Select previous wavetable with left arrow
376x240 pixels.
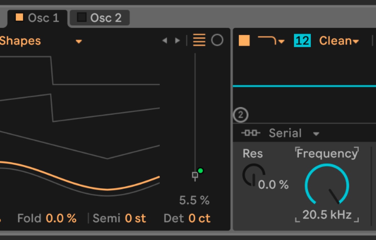point(164,41)
